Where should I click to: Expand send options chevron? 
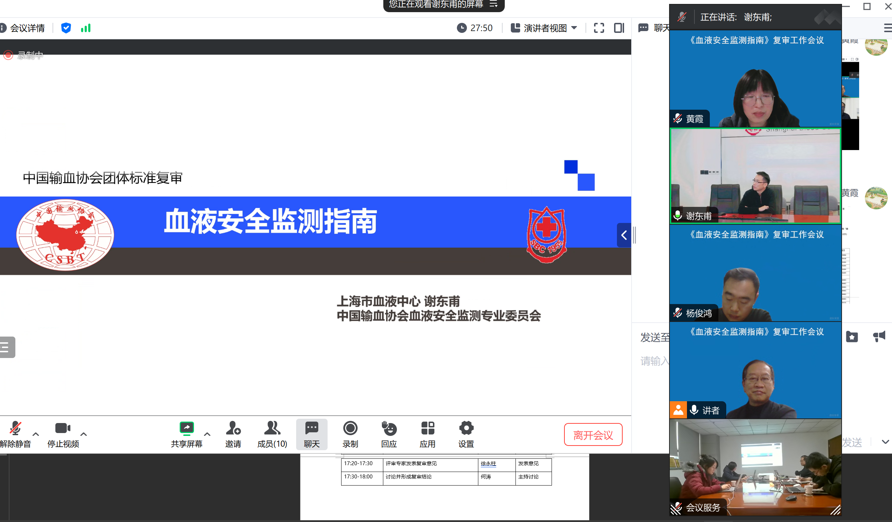(x=885, y=442)
